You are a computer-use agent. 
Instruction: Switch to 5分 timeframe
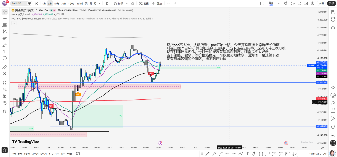pyautogui.click(x=50, y=3)
